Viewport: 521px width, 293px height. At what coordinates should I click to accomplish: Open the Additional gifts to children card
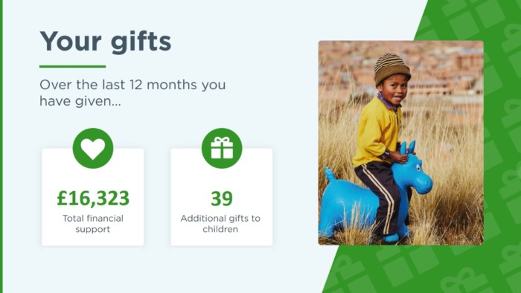pyautogui.click(x=222, y=197)
